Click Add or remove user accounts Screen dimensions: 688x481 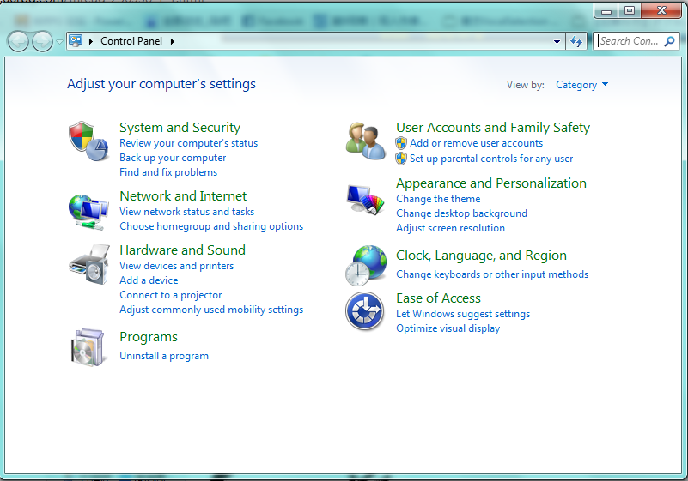(x=476, y=143)
